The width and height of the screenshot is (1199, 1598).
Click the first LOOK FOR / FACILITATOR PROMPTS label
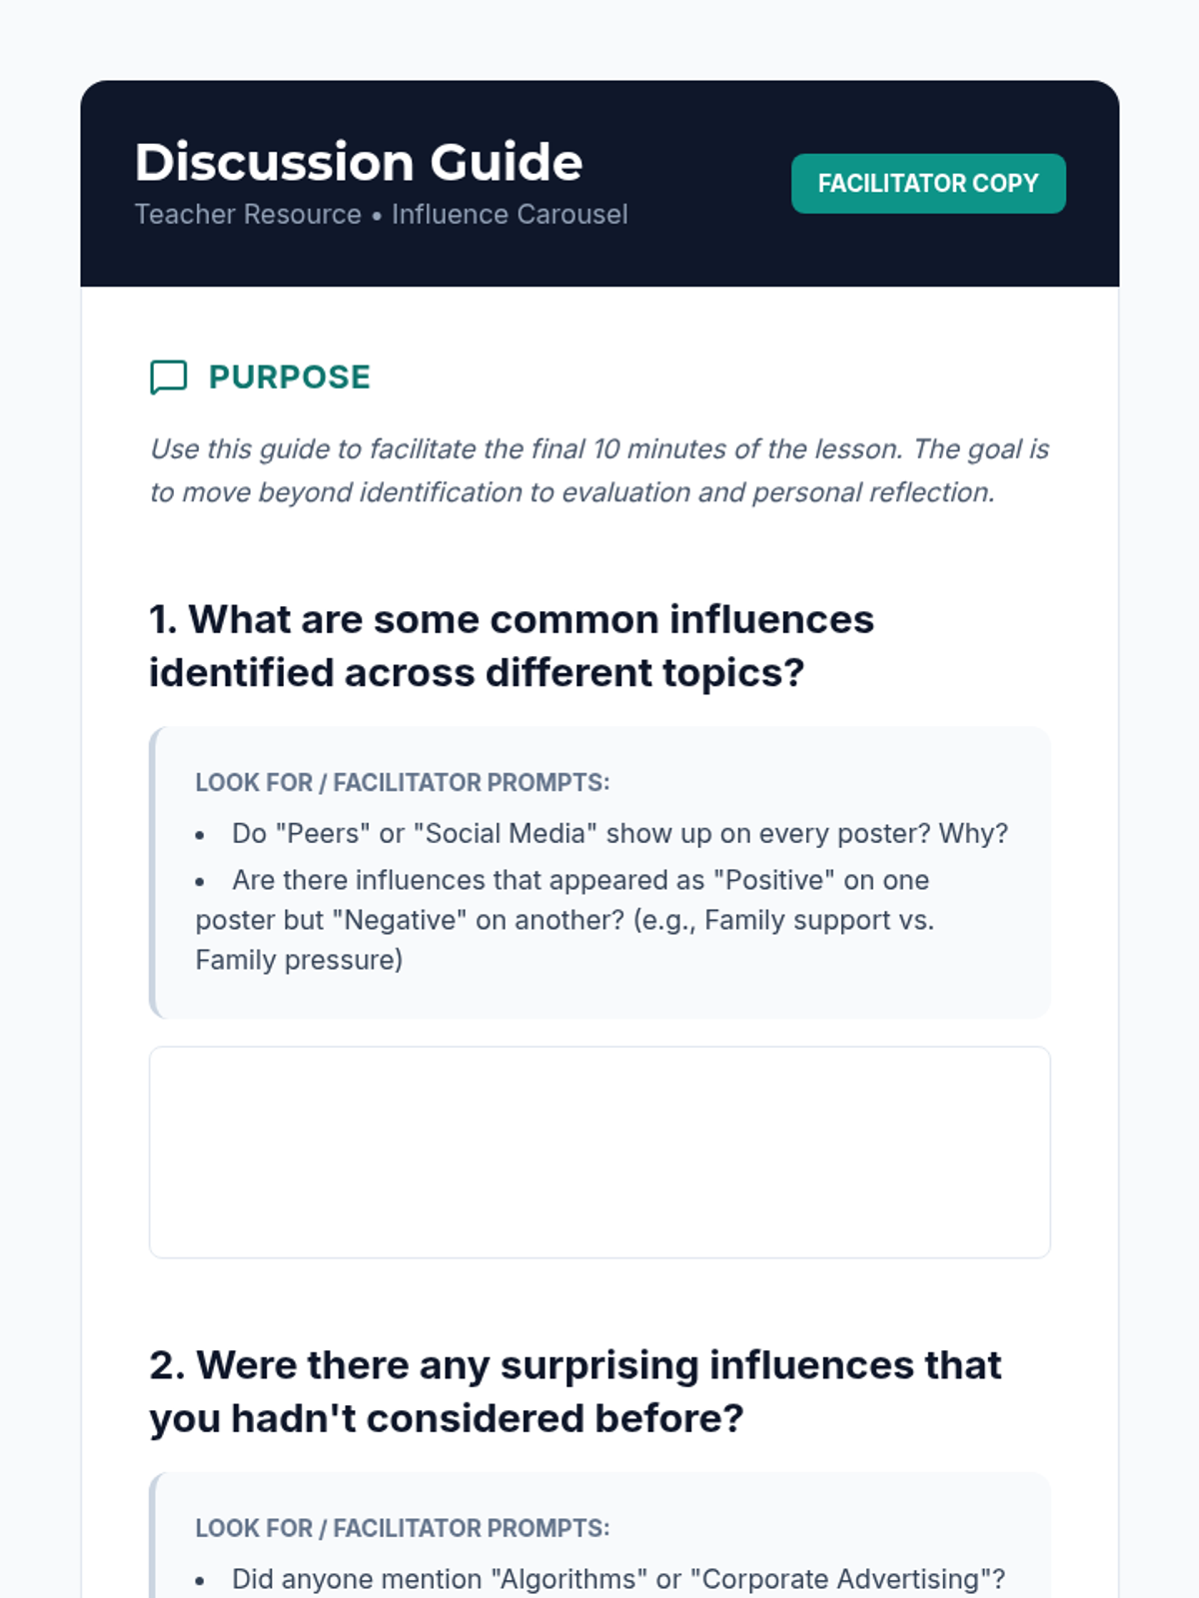(x=403, y=782)
